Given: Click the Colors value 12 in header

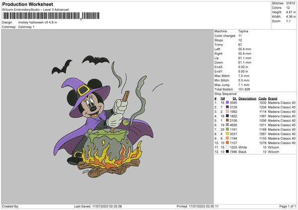Looking at the screenshot, I should pos(288,8).
